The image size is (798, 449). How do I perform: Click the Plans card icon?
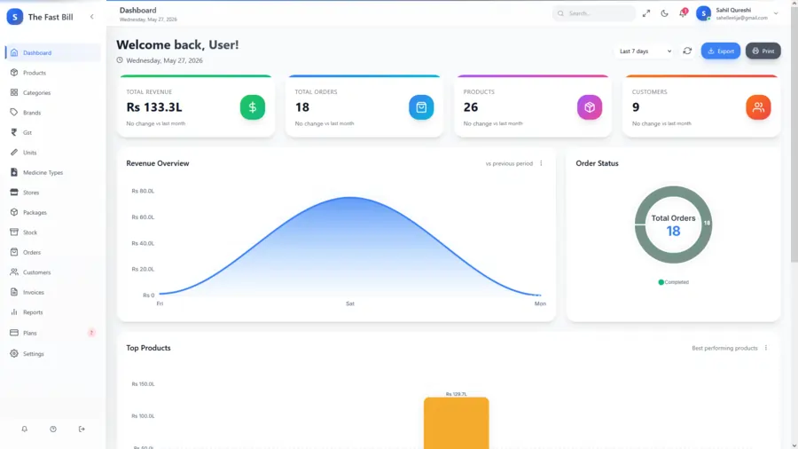13,333
